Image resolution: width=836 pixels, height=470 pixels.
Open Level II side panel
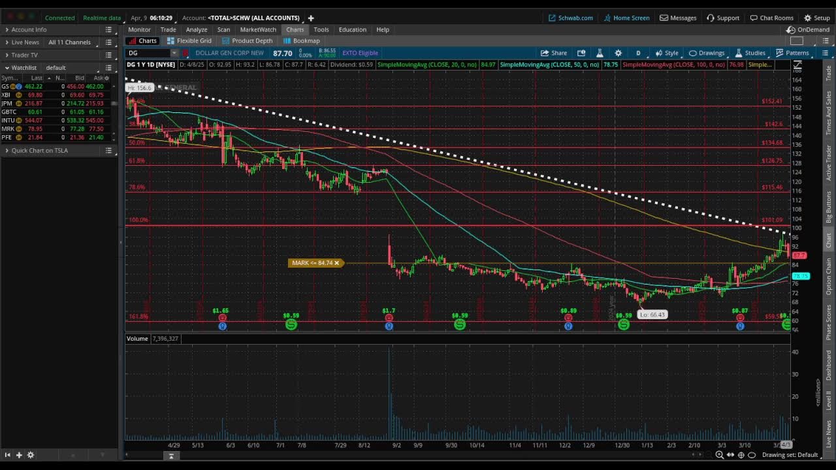tap(829, 400)
